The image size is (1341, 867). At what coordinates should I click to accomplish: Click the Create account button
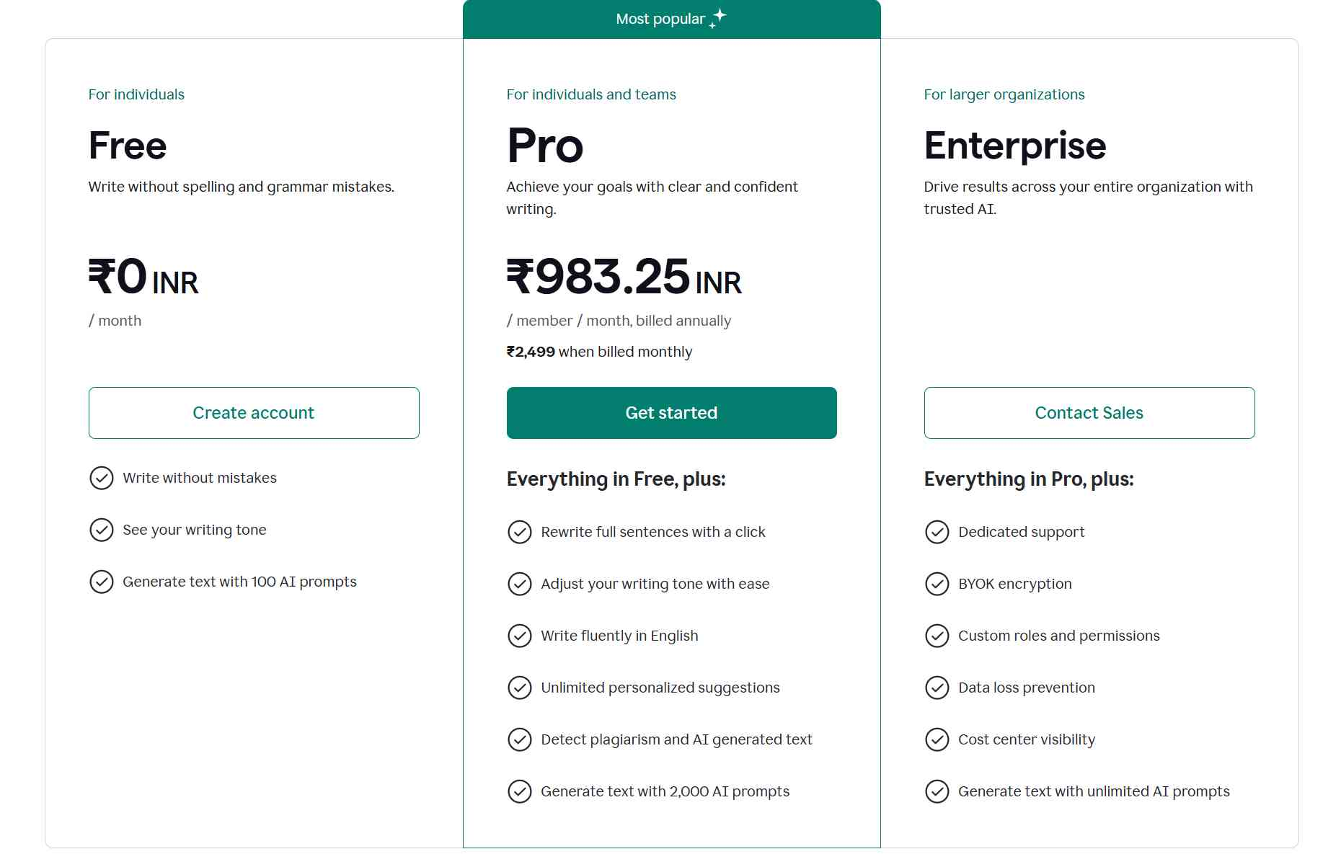(x=254, y=413)
